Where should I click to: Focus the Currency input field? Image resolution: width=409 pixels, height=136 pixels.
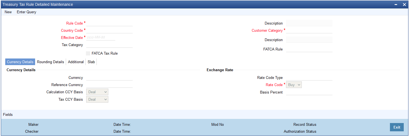click(109, 78)
